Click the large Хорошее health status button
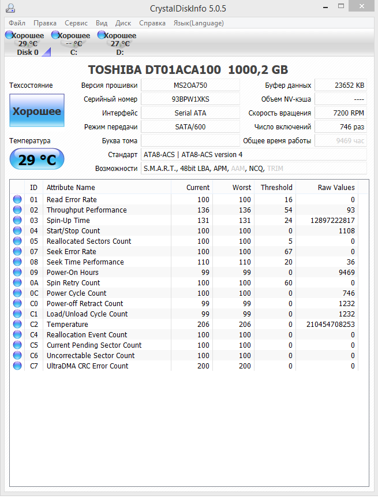Viewport: 378px width, 499px height. point(36,110)
